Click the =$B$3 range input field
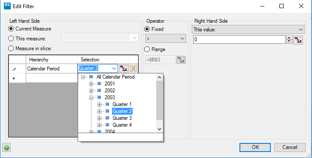This screenshot has width=312, height=158. [161, 60]
